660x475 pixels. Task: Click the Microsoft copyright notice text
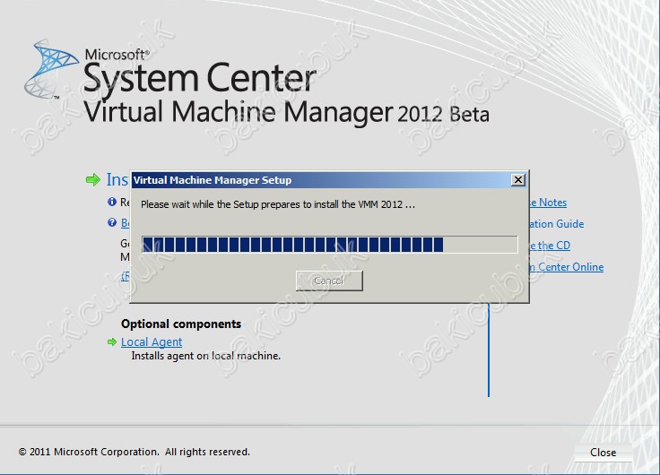click(135, 452)
